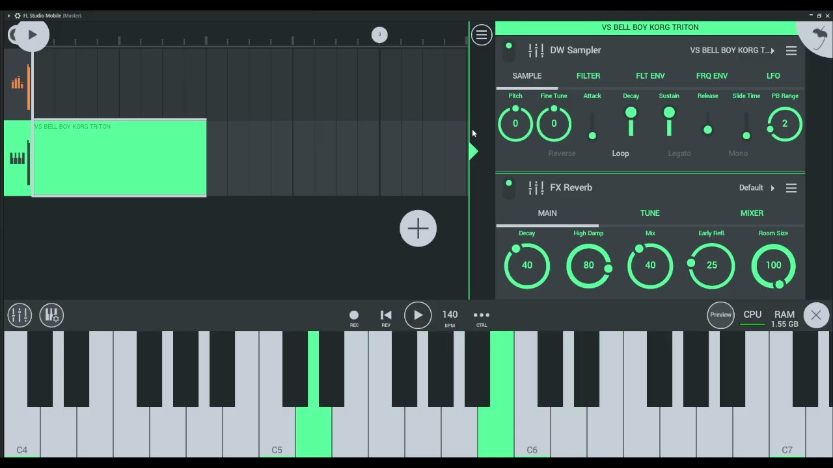This screenshot has height=468, width=833.
Task: Open DW Sampler preset selector dropdown
Action: (x=732, y=50)
